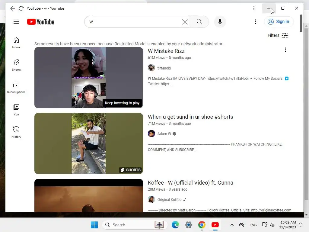Open the W Mistake Rizz video title
Screen dimensions: 309x232
tap(166, 51)
